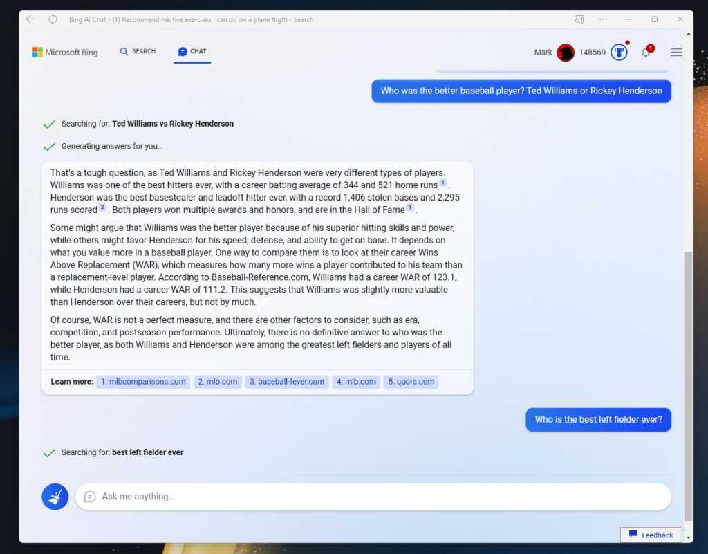
Task: Open the 1. mlbcomparisons.com source link
Action: [143, 382]
